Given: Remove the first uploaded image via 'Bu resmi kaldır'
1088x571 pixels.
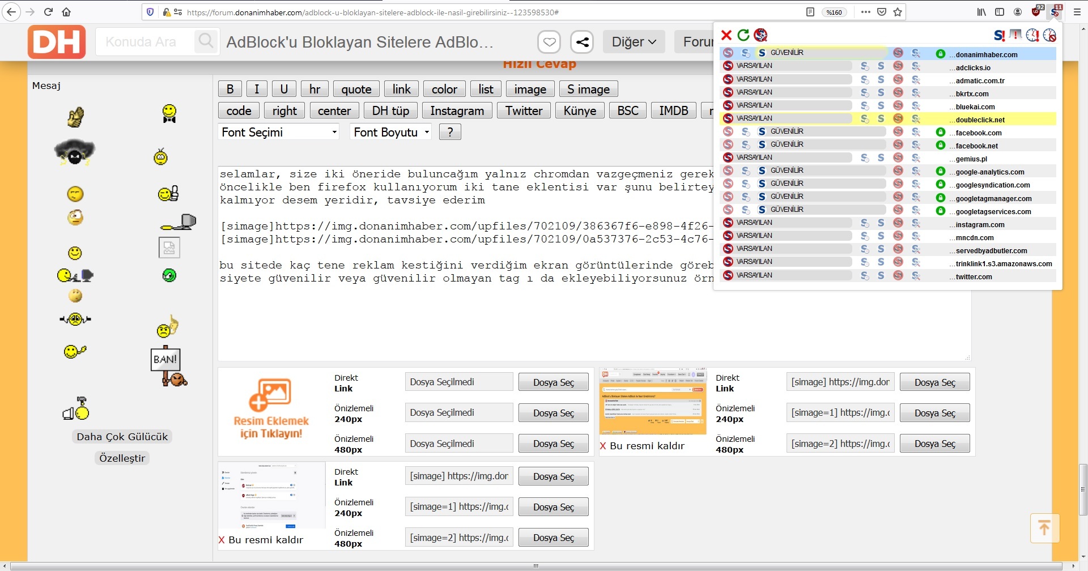Looking at the screenshot, I should click(641, 446).
